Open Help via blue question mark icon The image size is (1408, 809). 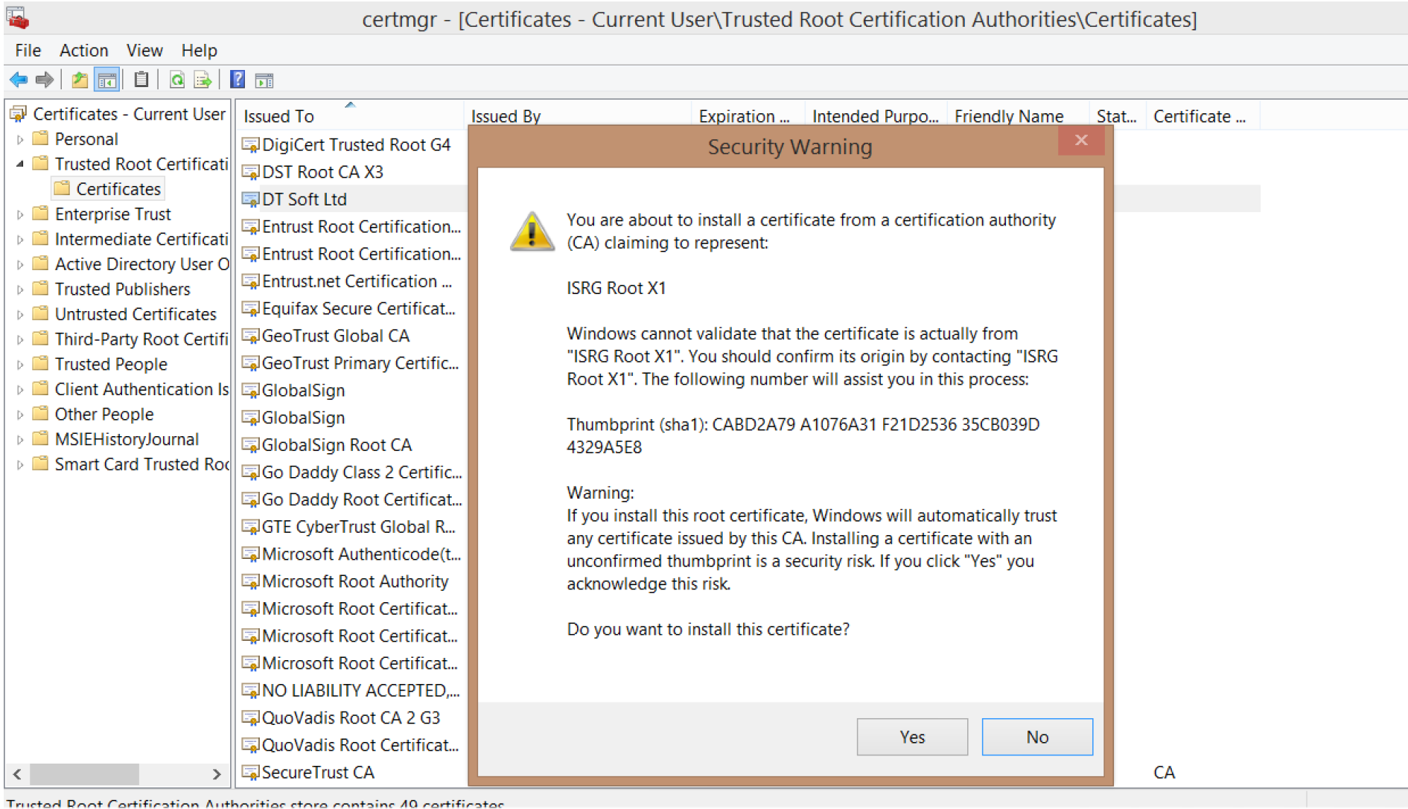click(238, 80)
